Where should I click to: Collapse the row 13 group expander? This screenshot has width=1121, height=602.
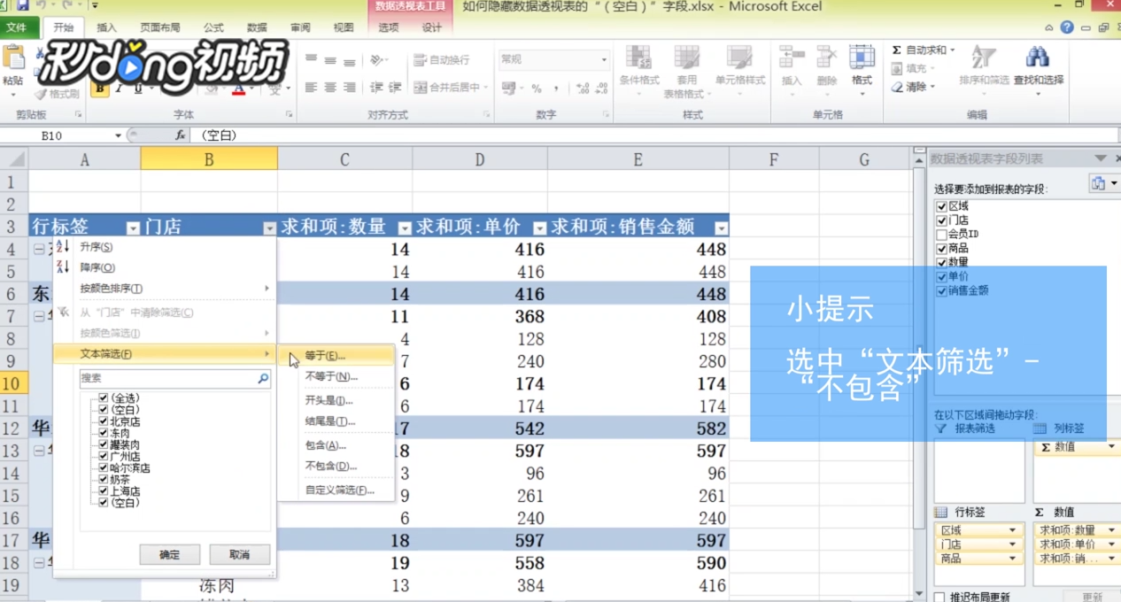point(39,451)
